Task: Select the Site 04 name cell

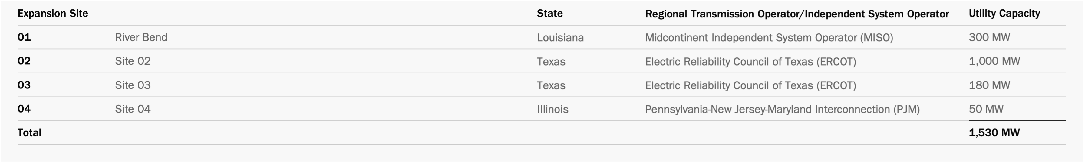Action: pyautogui.click(x=133, y=109)
